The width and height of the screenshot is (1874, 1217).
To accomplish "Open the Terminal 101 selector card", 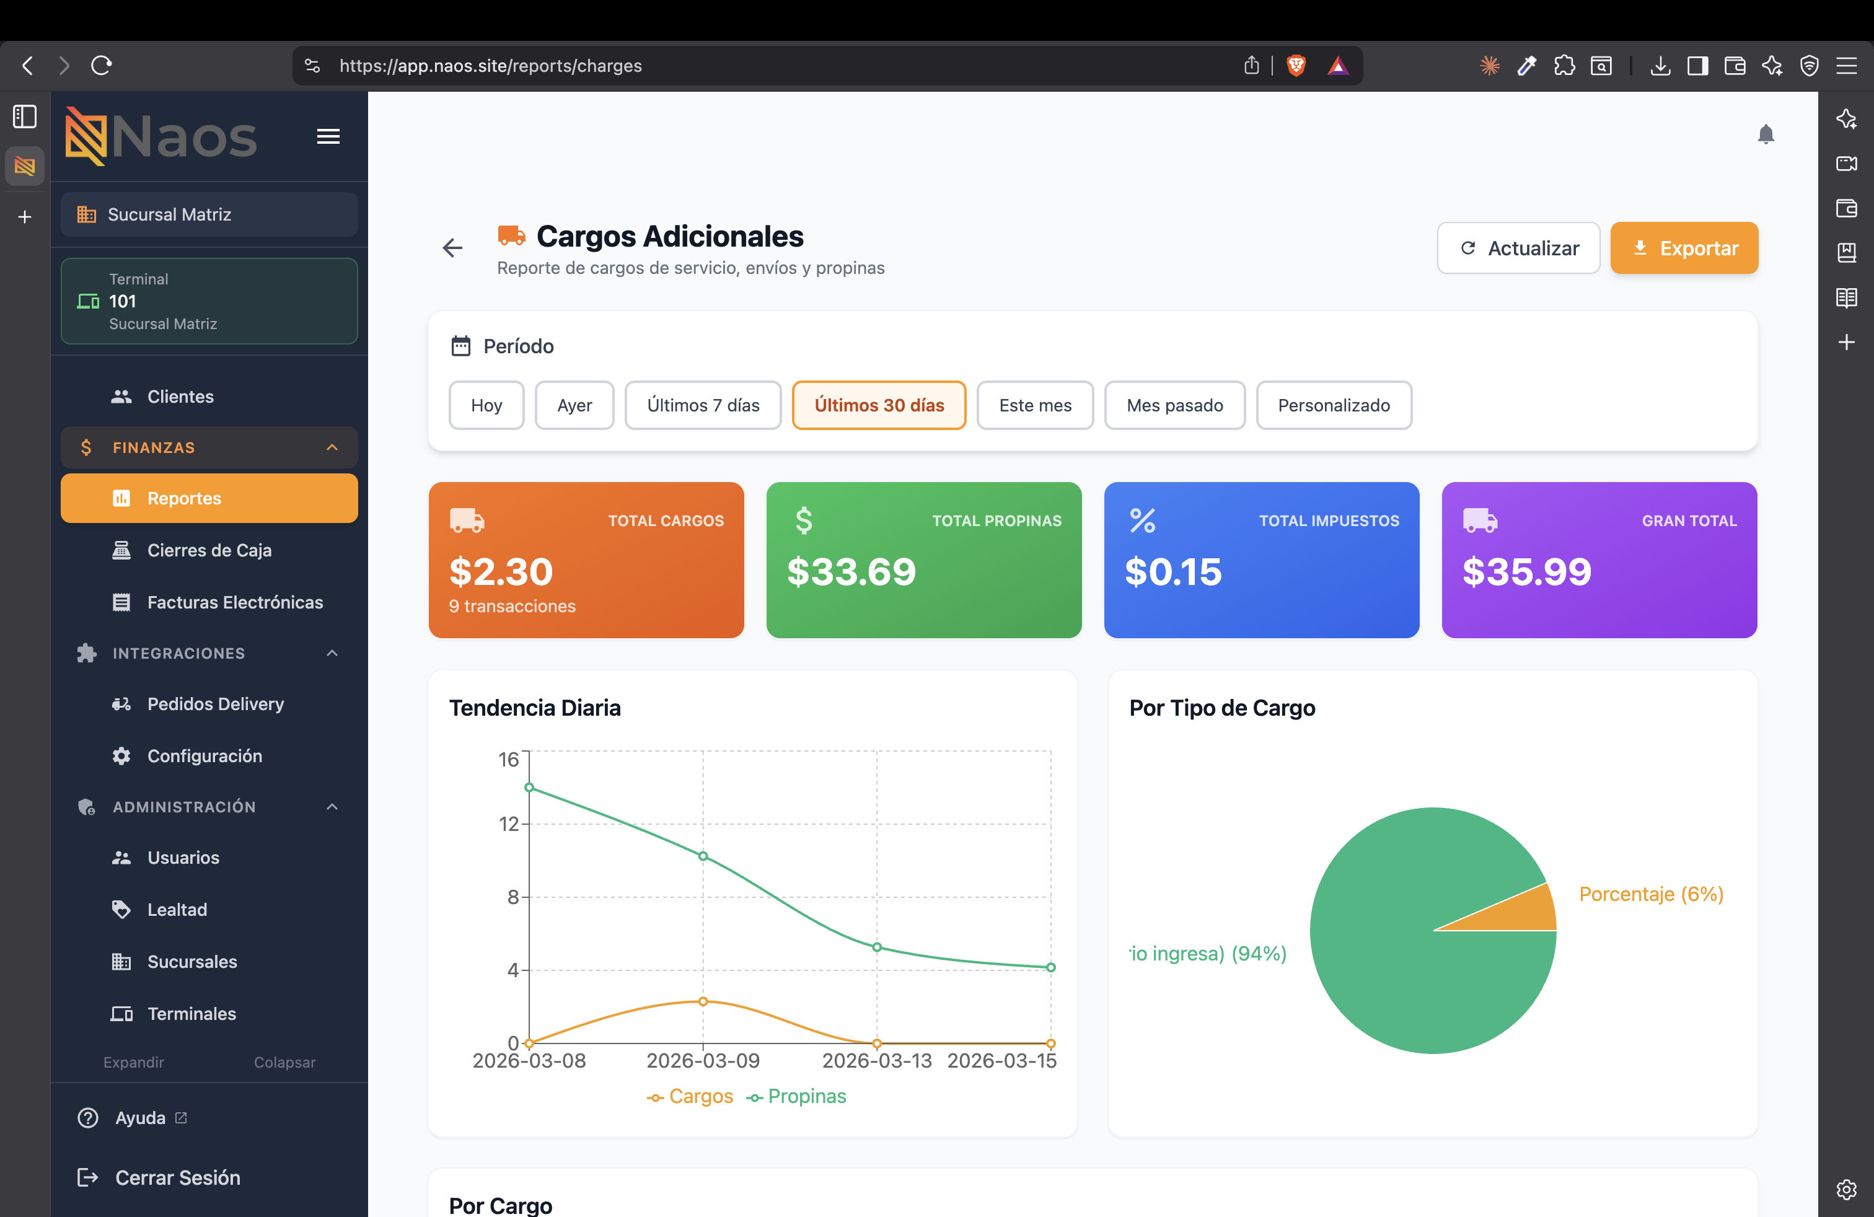I will tap(209, 301).
